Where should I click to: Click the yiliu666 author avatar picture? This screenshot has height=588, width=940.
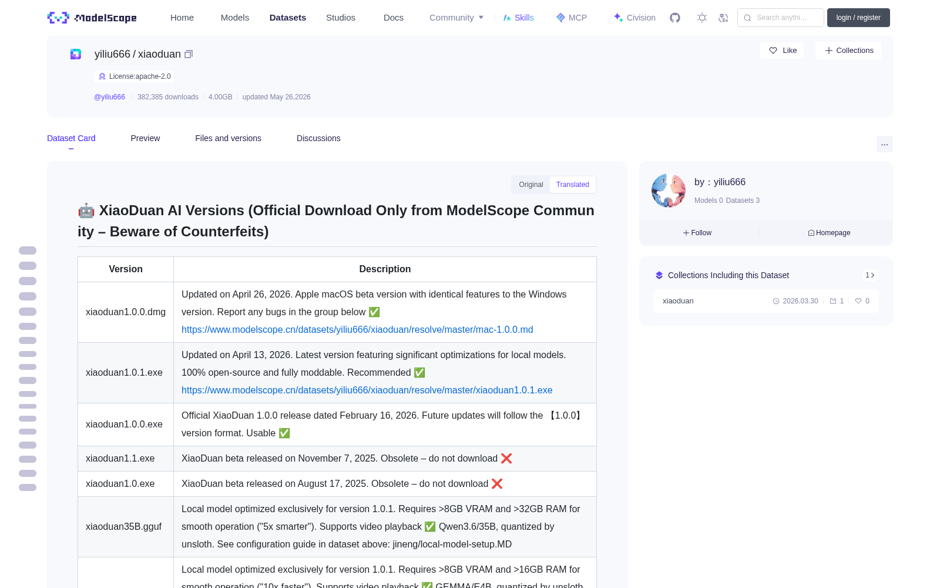pyautogui.click(x=669, y=191)
